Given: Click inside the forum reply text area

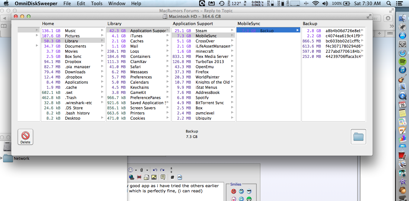Looking at the screenshot, I should click(176, 192).
